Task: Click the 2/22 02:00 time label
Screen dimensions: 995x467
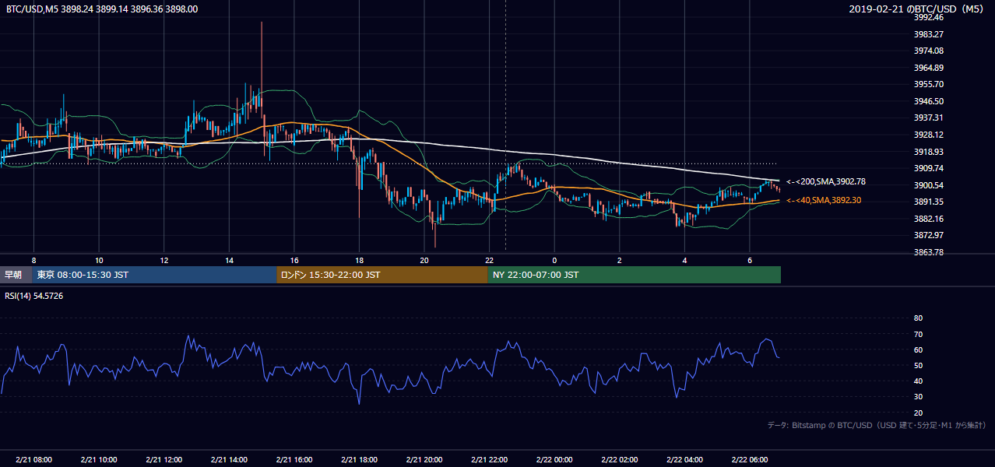Action: [x=619, y=460]
